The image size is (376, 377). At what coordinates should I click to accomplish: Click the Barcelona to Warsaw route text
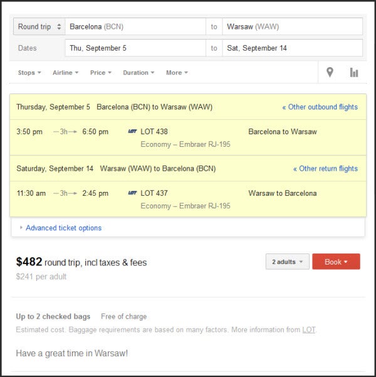point(283,132)
